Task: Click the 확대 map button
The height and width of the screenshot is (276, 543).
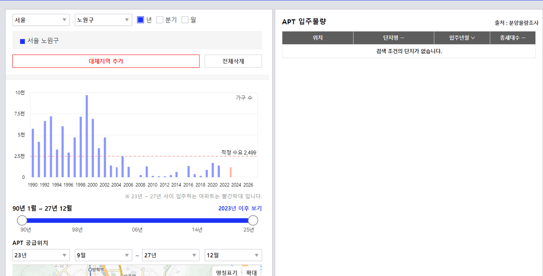Action: (x=252, y=272)
